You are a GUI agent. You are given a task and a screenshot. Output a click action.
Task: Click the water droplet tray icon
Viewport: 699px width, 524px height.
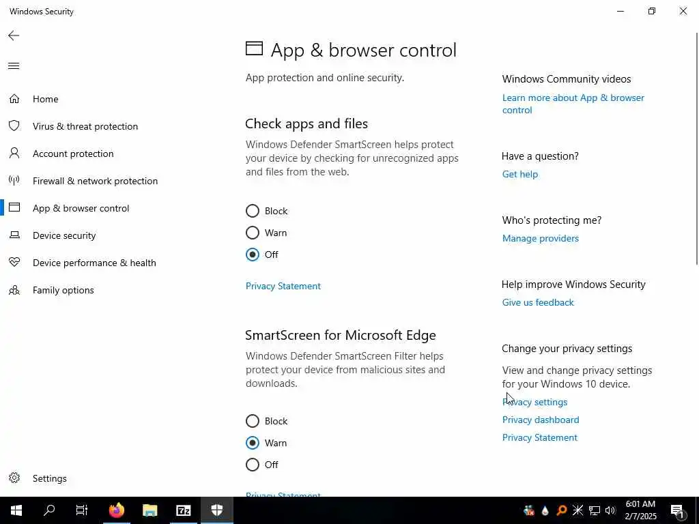click(545, 510)
